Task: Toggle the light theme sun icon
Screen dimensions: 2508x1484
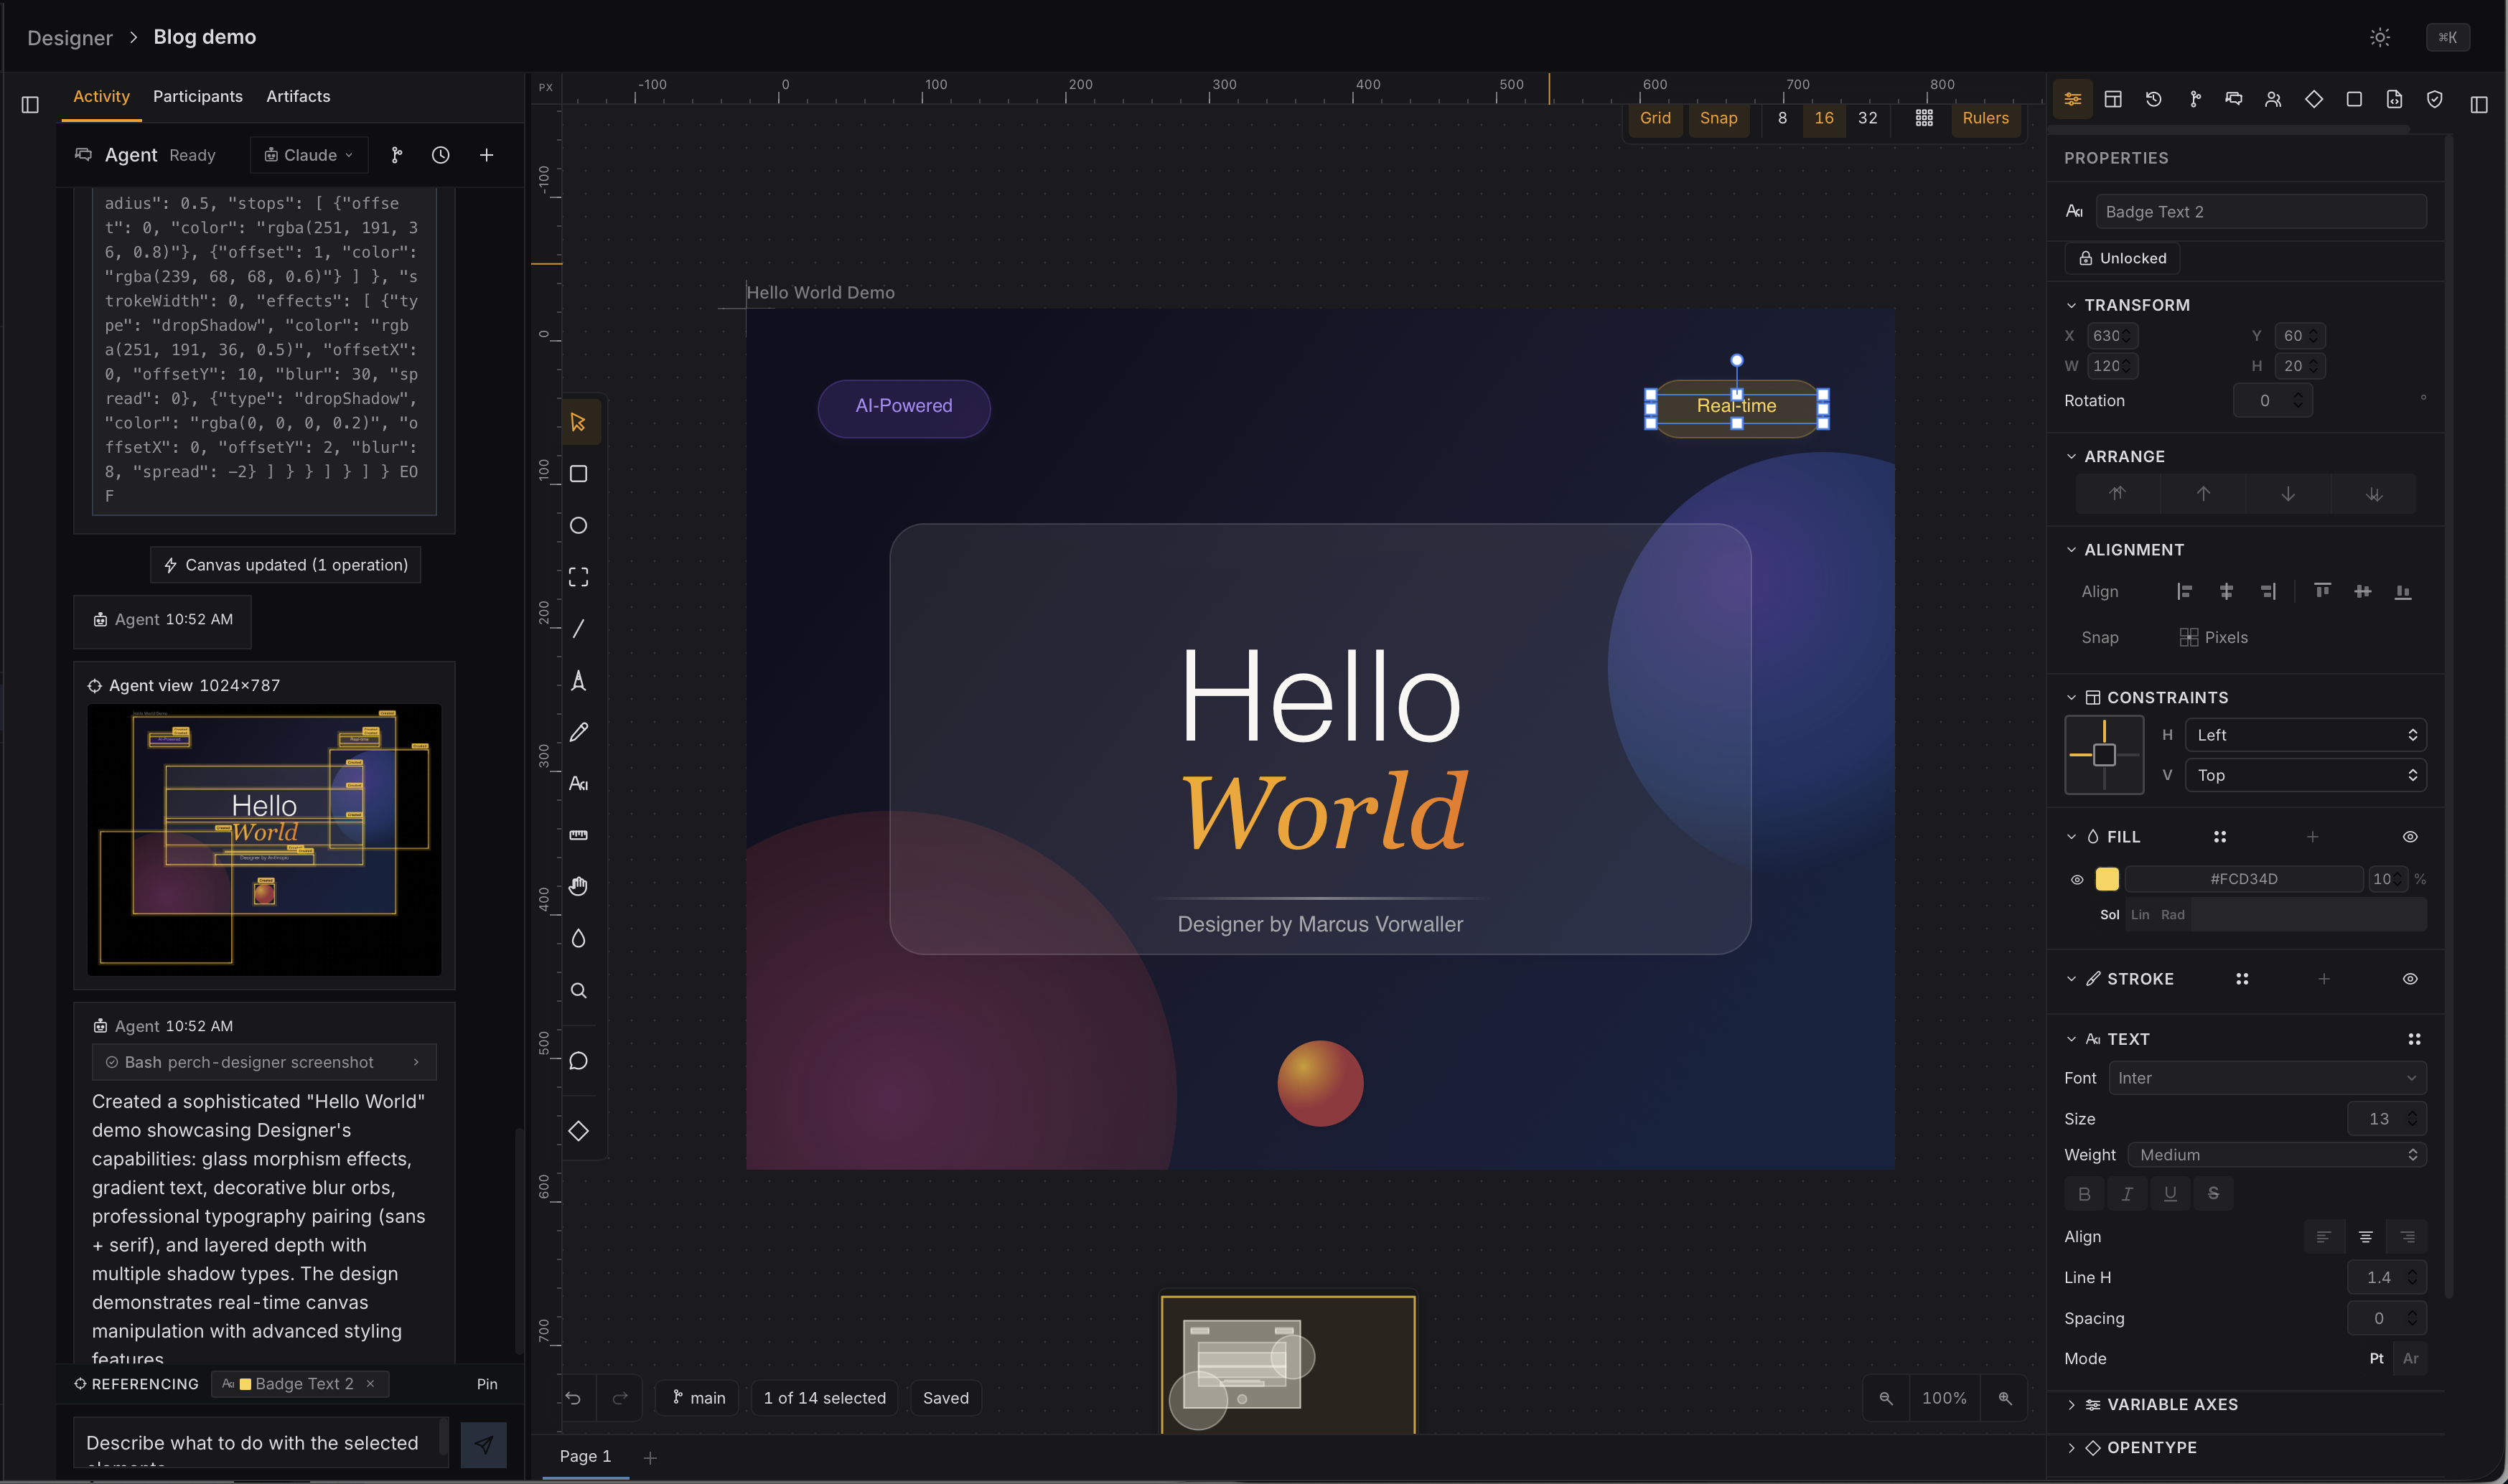Action: point(2380,37)
